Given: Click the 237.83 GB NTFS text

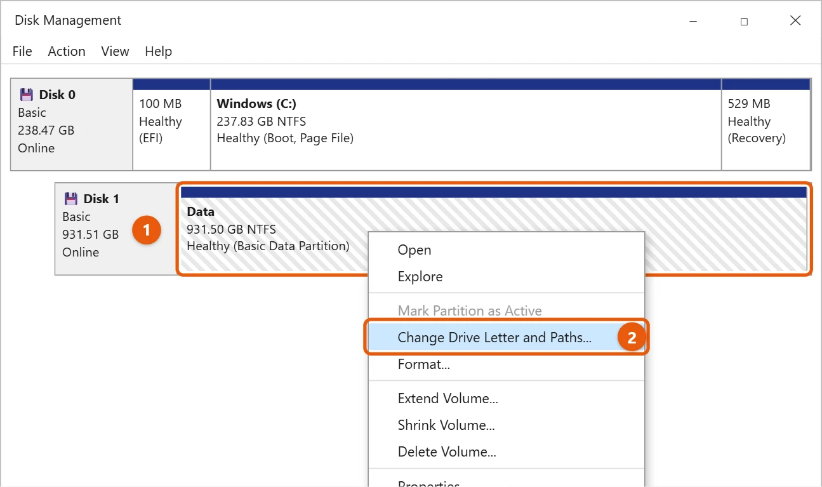Looking at the screenshot, I should 262,121.
